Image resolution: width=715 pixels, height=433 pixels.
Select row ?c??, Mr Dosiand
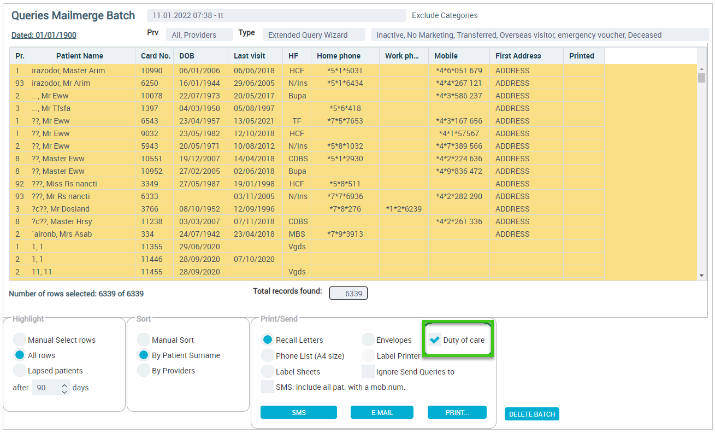(x=306, y=209)
